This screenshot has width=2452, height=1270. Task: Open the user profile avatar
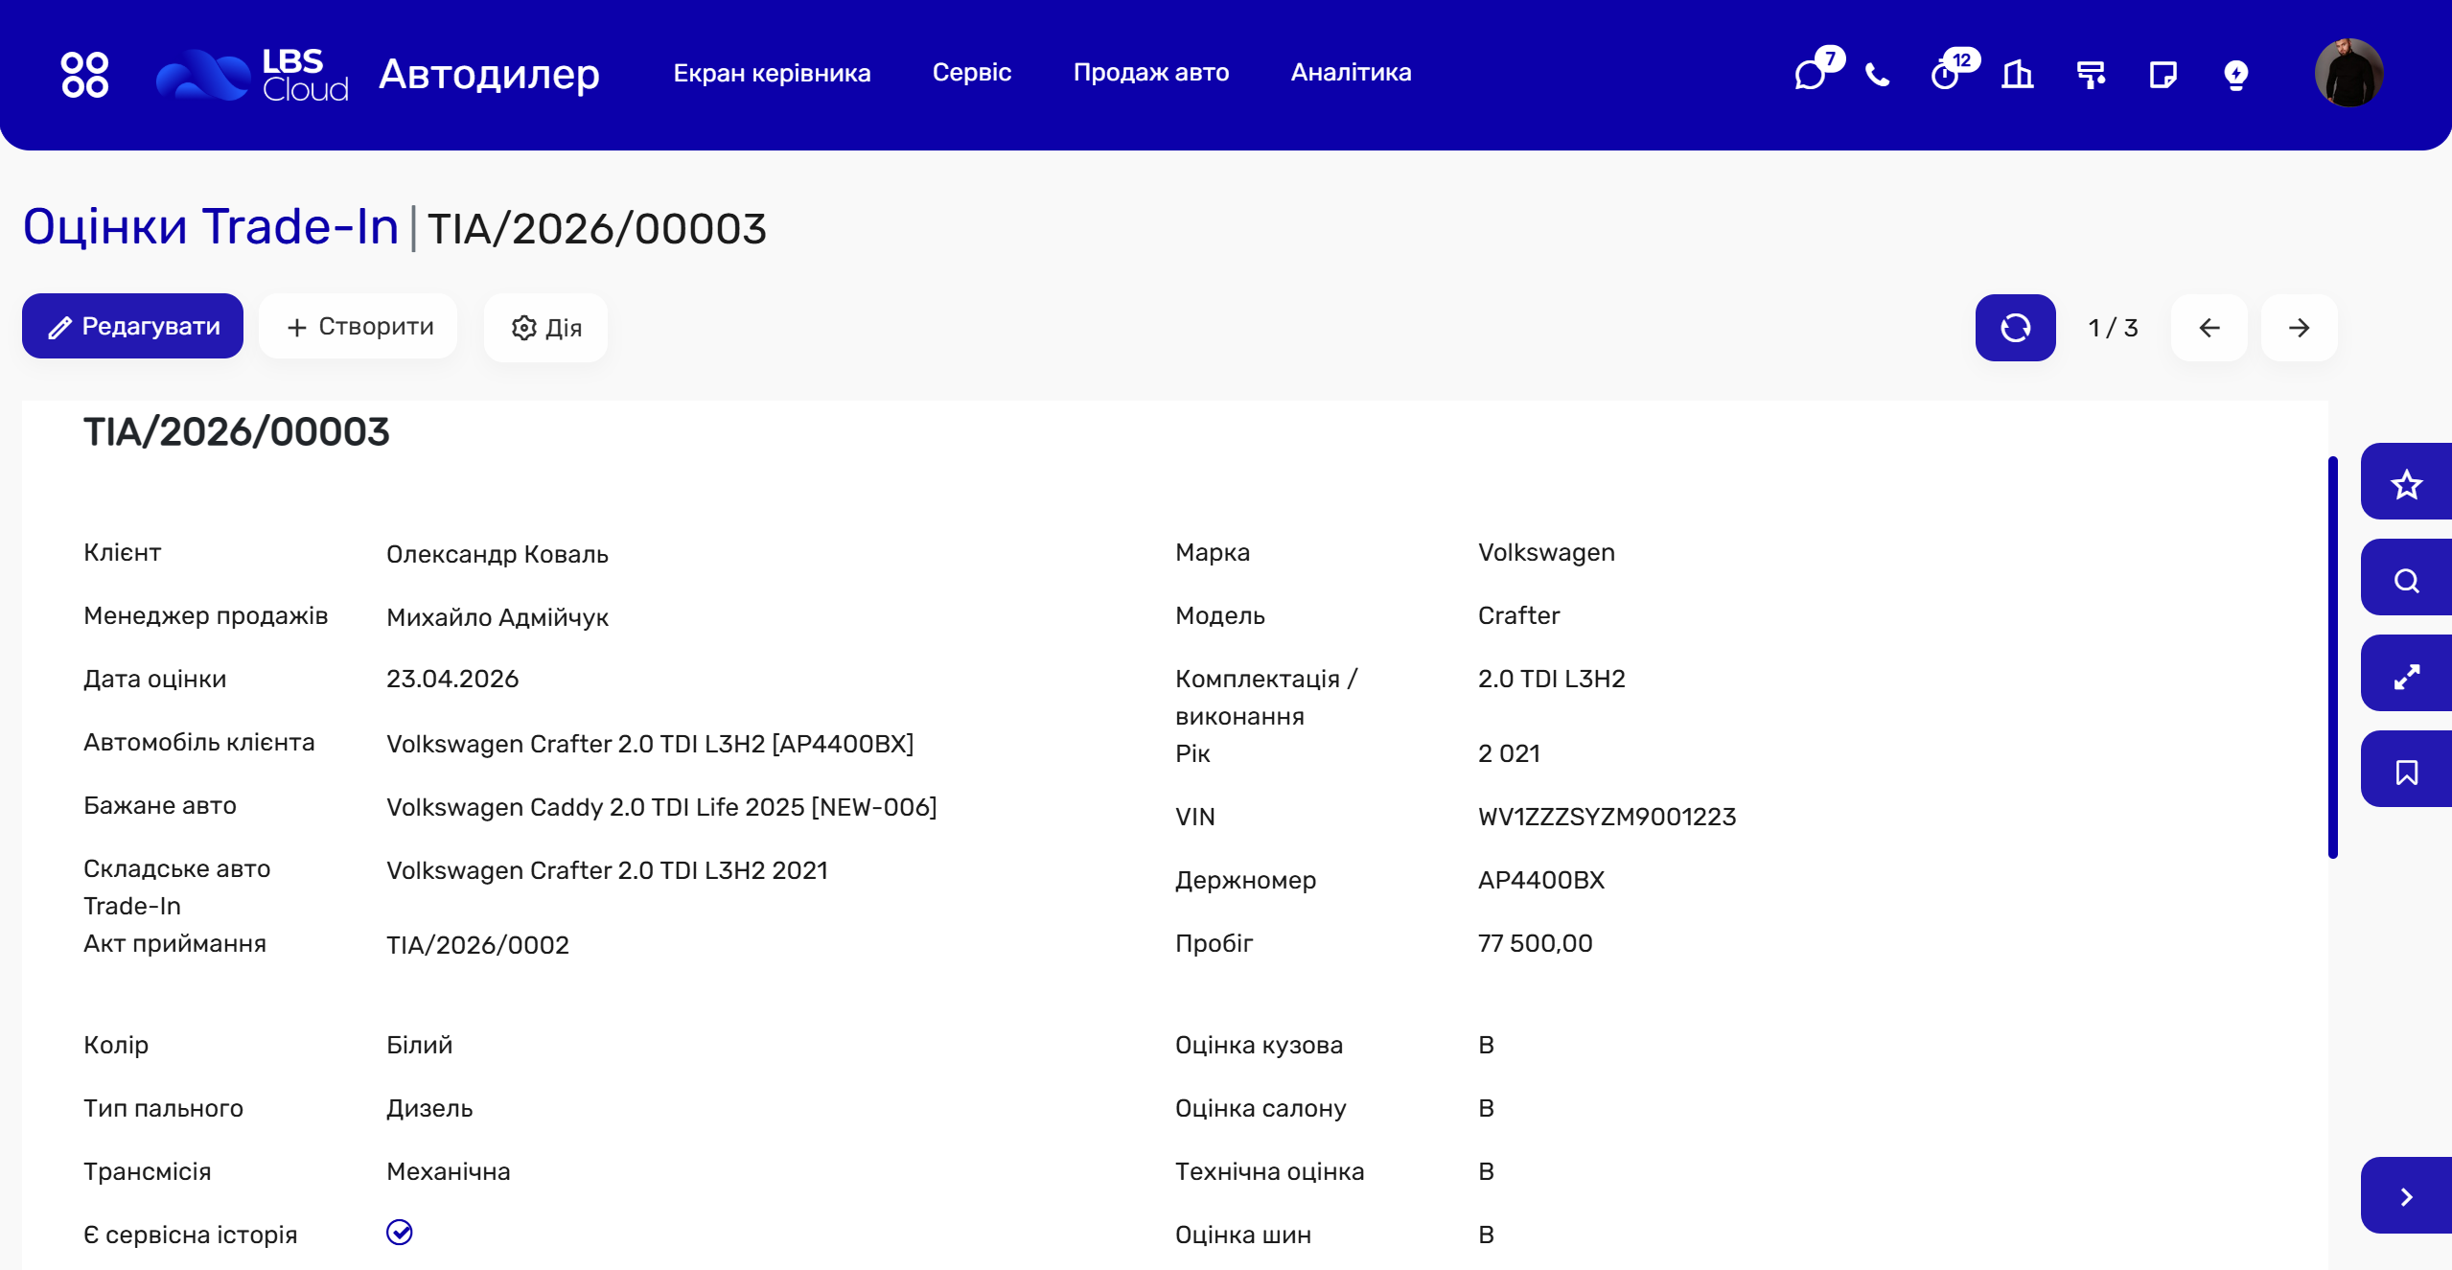click(2348, 73)
